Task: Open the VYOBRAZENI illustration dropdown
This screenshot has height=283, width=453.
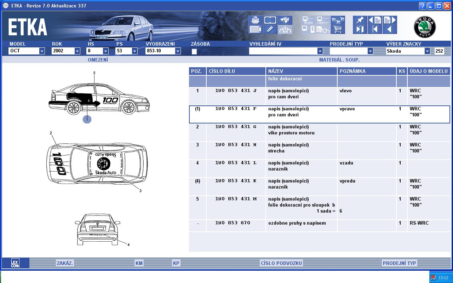Action: coord(178,51)
